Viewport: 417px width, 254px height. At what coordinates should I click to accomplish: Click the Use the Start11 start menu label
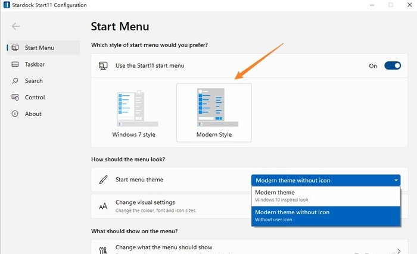[150, 65]
